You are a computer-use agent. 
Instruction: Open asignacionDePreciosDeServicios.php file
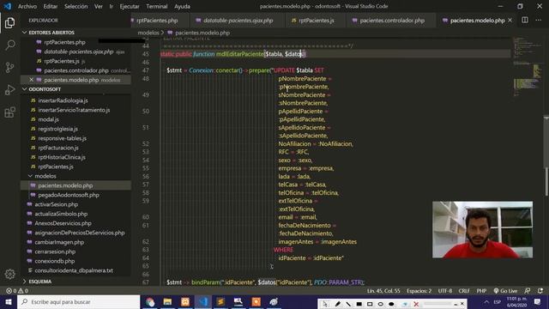point(80,233)
